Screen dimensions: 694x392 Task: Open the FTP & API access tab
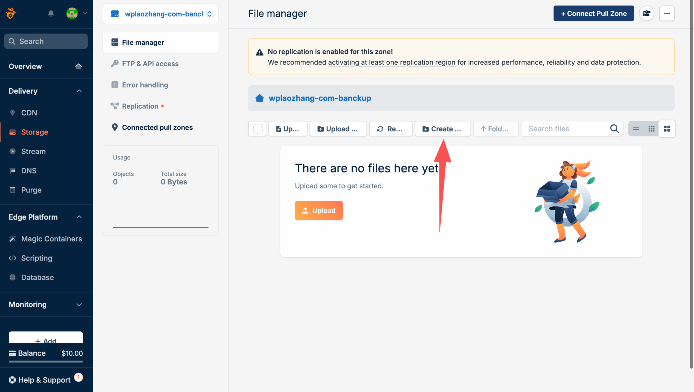[x=150, y=64]
